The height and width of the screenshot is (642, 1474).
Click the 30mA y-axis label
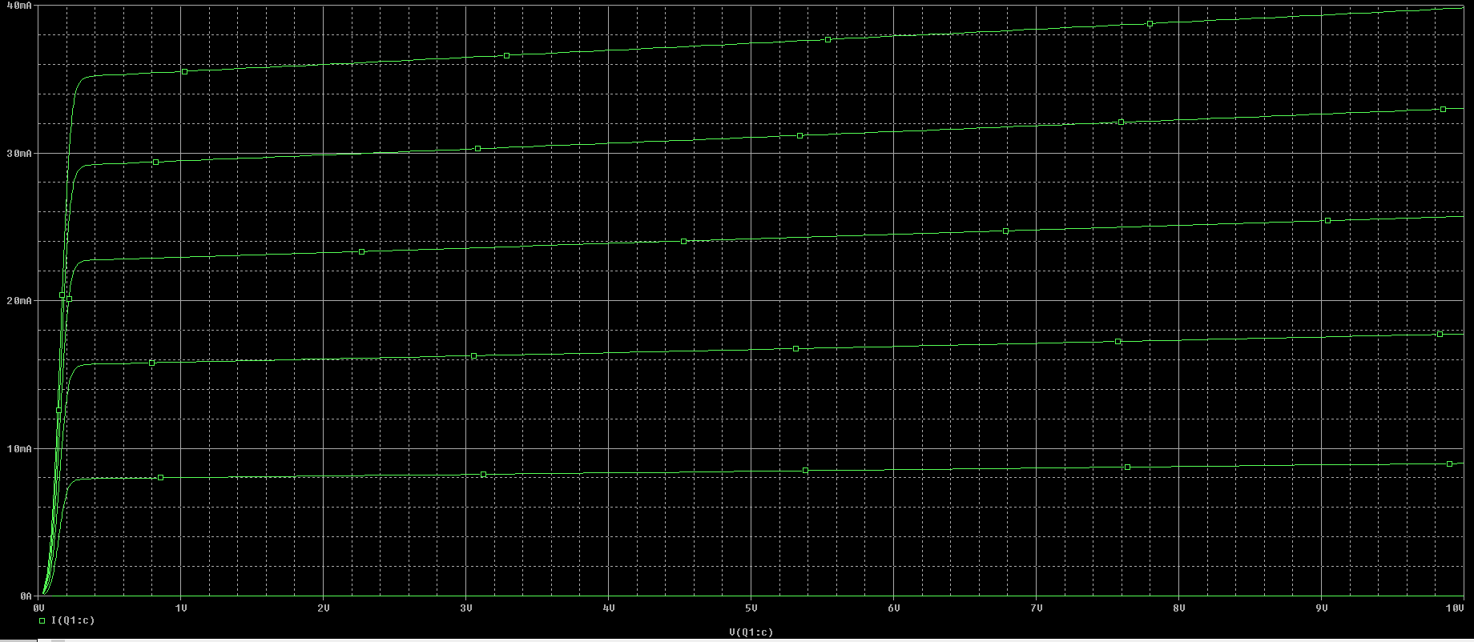pyautogui.click(x=19, y=153)
